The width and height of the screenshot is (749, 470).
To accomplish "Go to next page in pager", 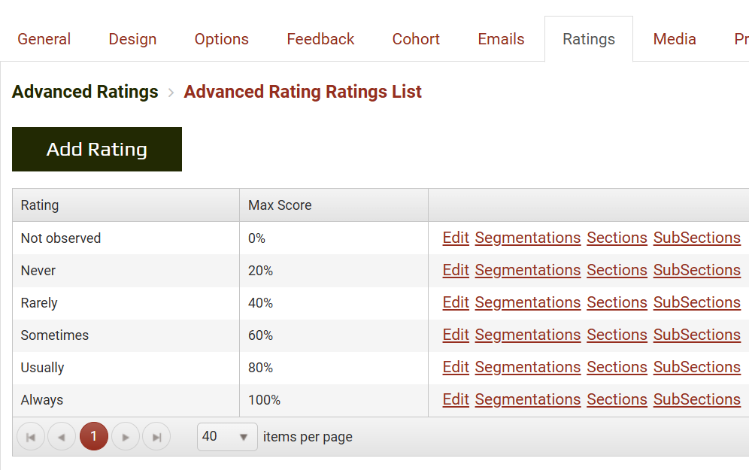I will tap(126, 437).
